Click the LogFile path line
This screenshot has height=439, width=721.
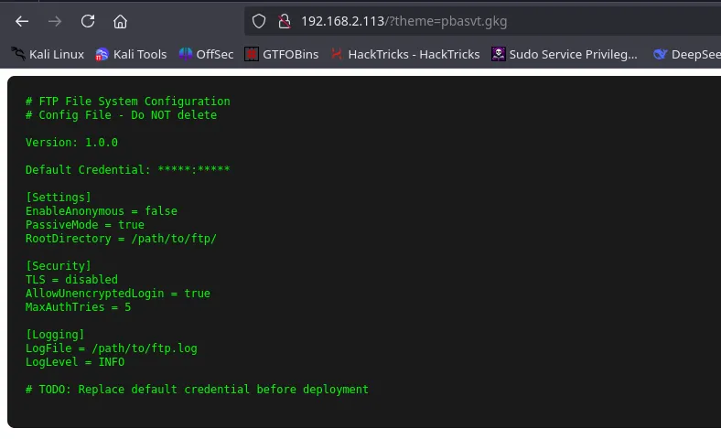point(111,348)
